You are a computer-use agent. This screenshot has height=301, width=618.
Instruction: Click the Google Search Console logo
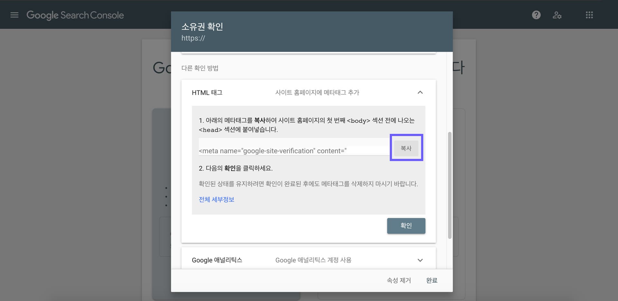click(x=75, y=15)
